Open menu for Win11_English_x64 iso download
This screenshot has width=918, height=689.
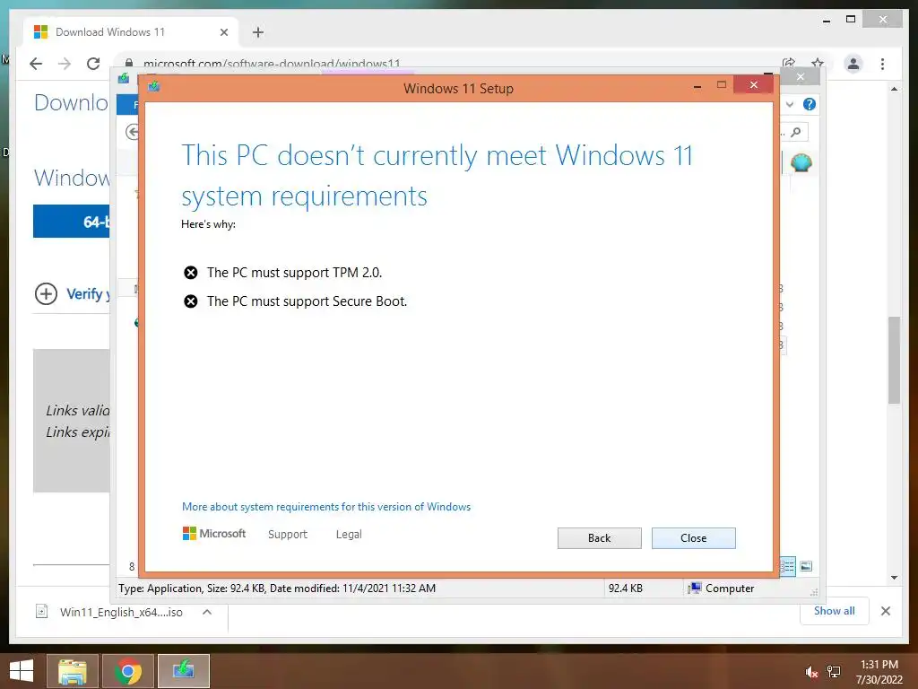pyautogui.click(x=207, y=612)
